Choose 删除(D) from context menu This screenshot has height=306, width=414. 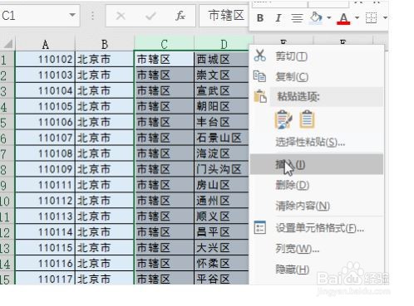[293, 185]
